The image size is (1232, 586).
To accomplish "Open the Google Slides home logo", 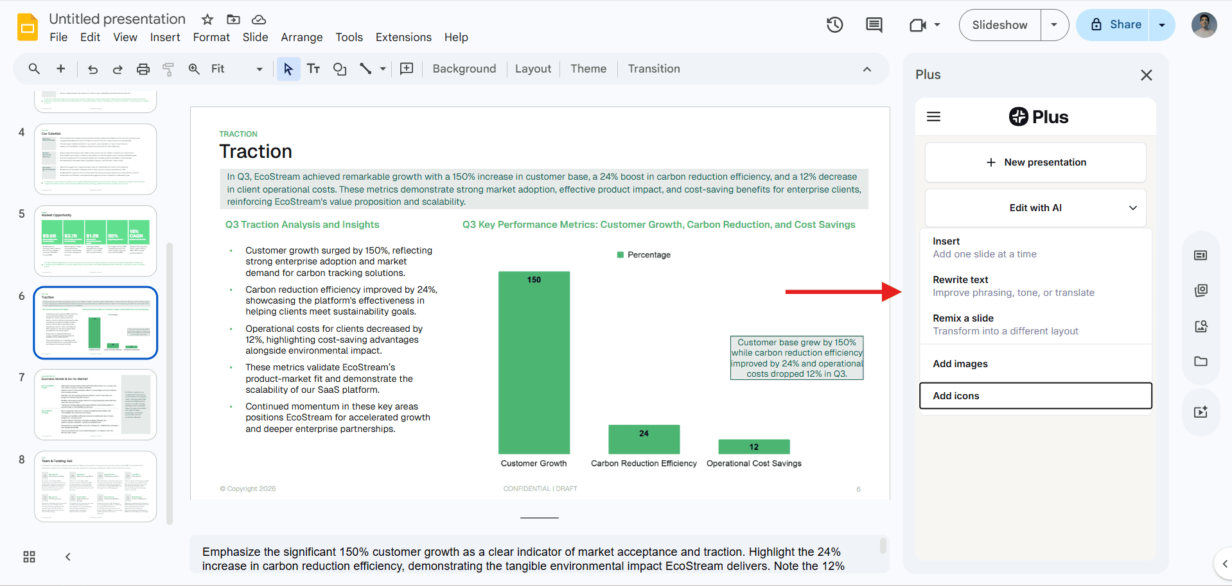I will [28, 27].
